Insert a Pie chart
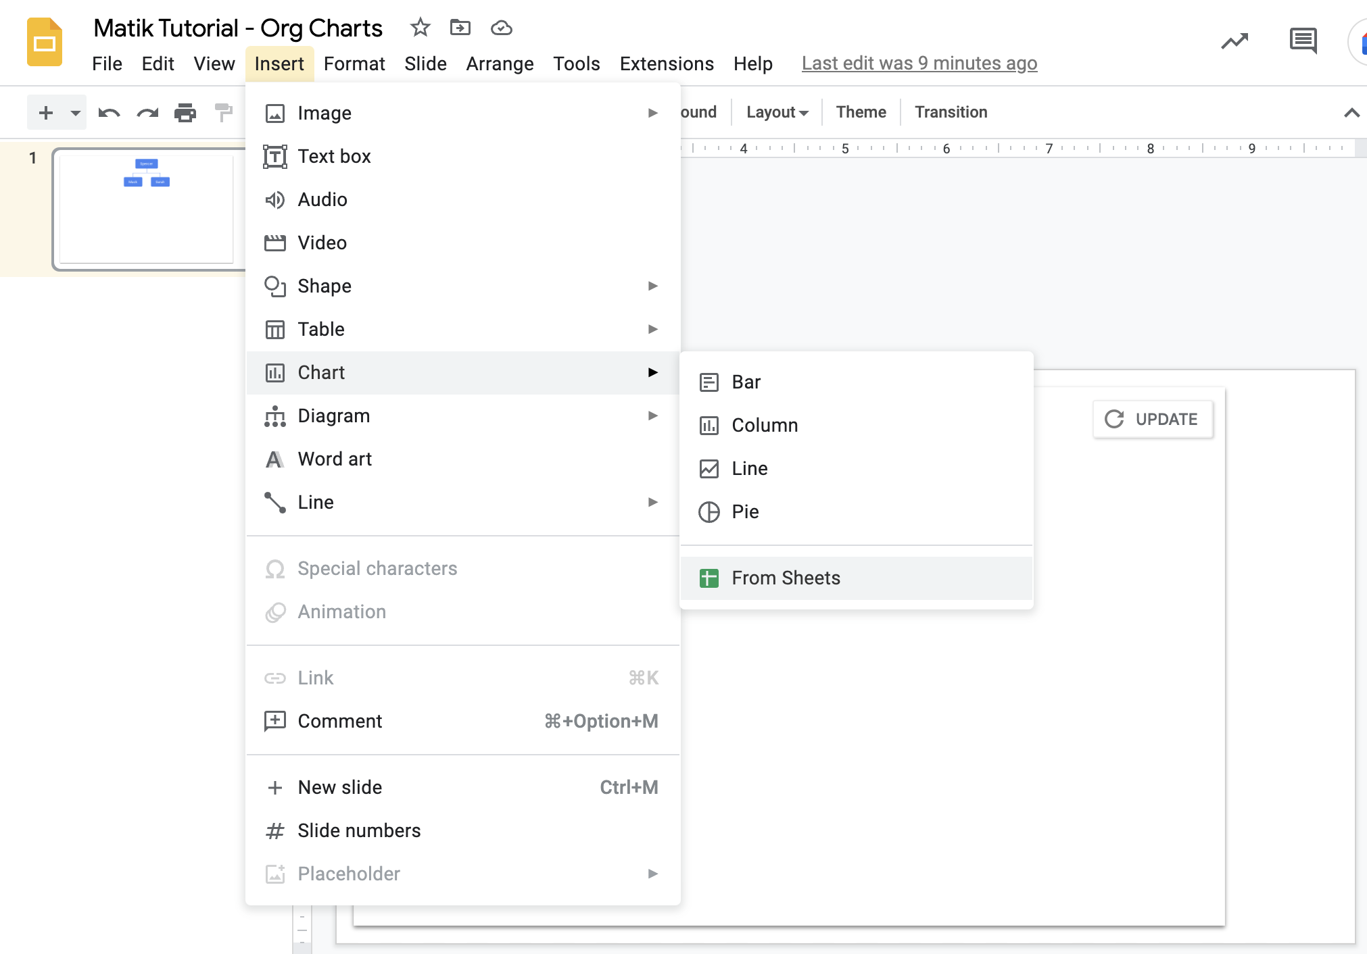This screenshot has width=1367, height=954. click(x=857, y=512)
